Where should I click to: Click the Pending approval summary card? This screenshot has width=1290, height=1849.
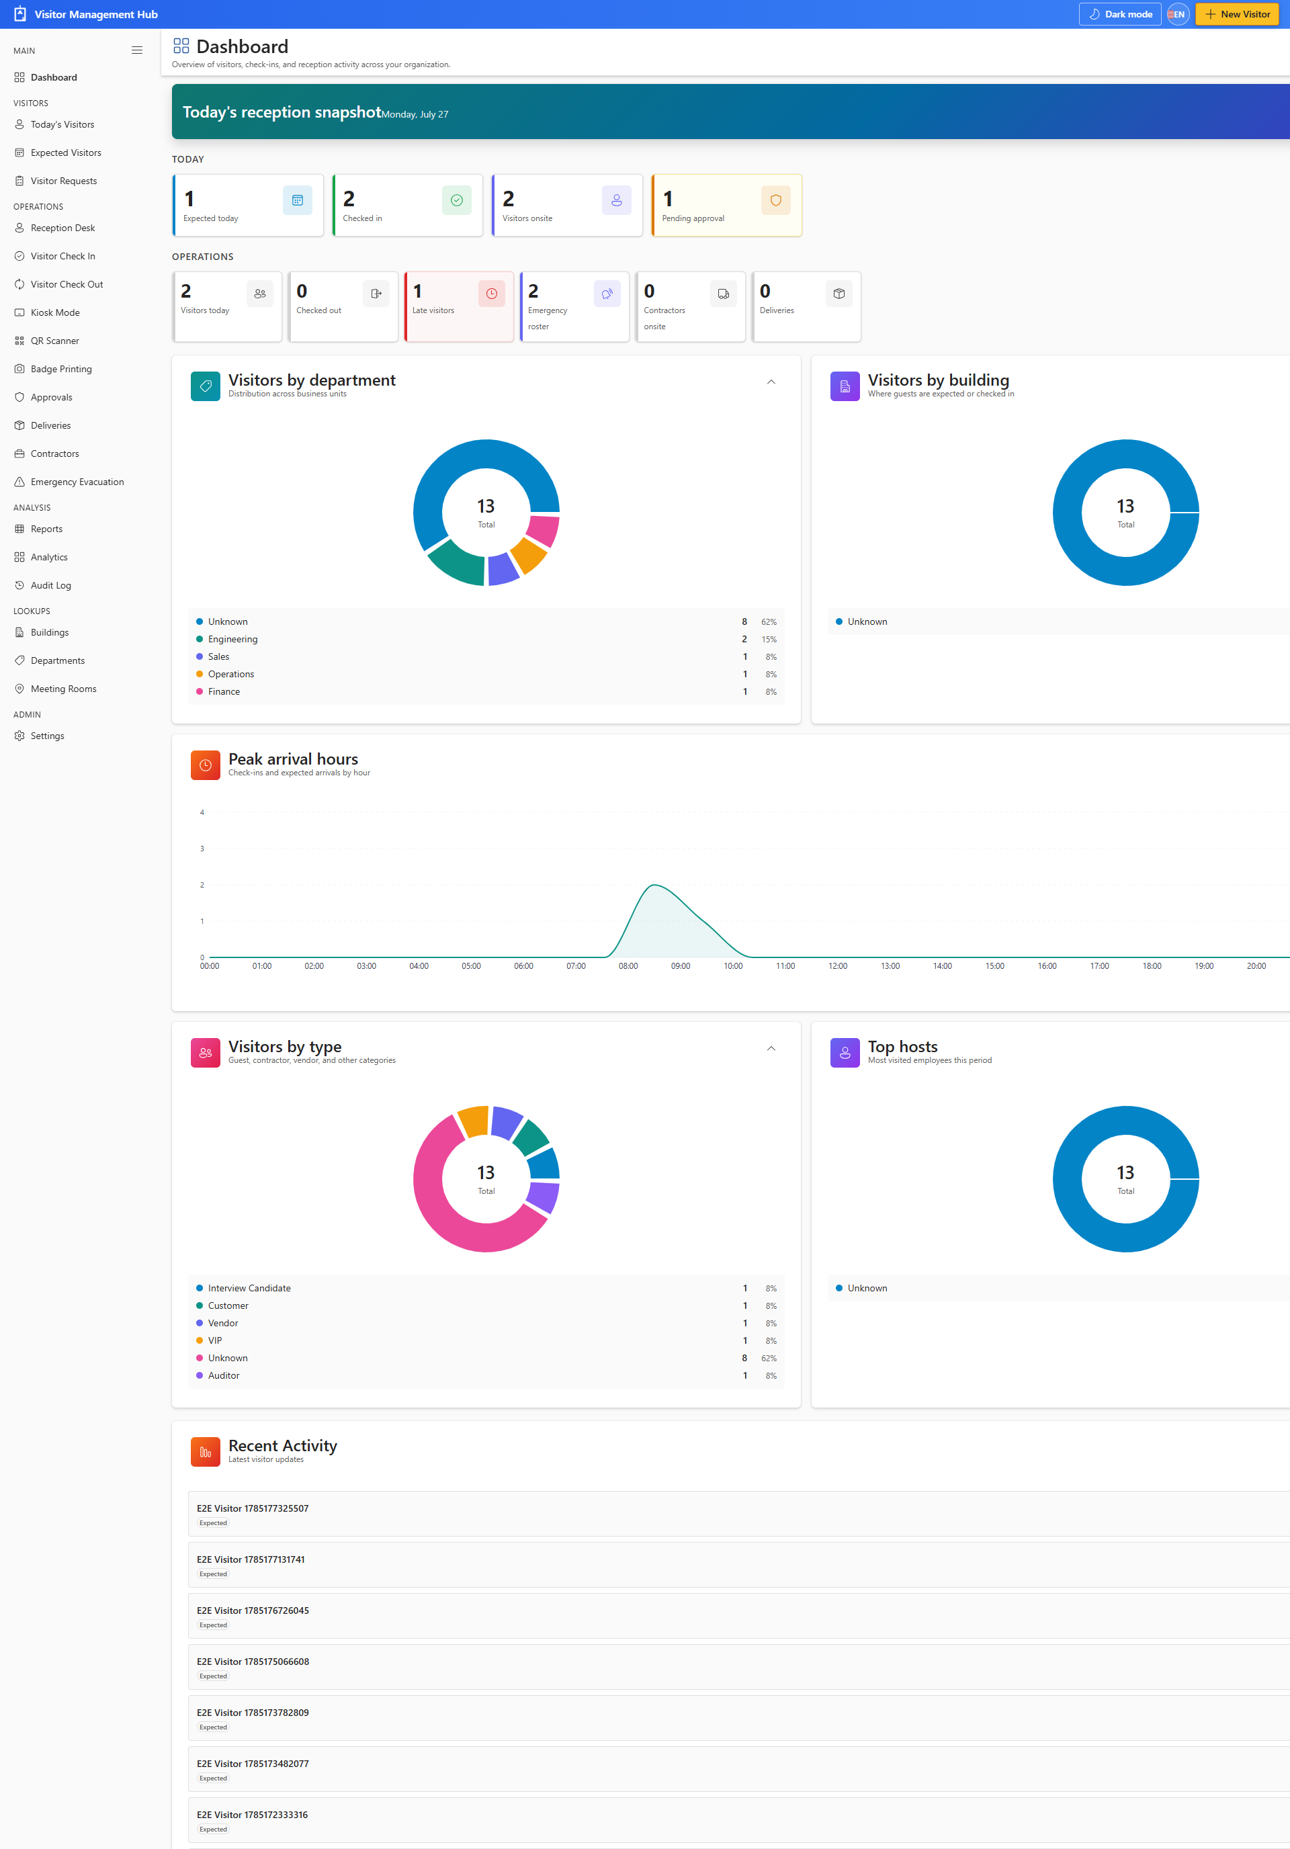tap(727, 206)
